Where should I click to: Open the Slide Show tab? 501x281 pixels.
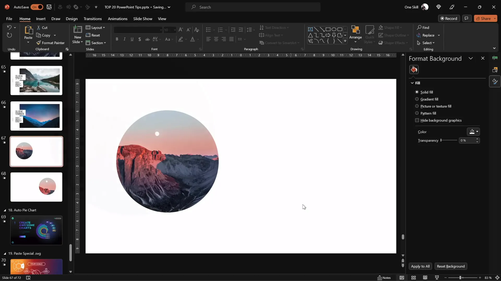(x=143, y=19)
